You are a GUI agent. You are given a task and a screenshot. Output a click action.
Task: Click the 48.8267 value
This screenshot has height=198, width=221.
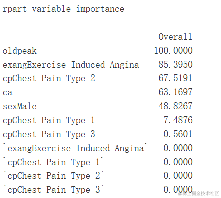[175, 106]
